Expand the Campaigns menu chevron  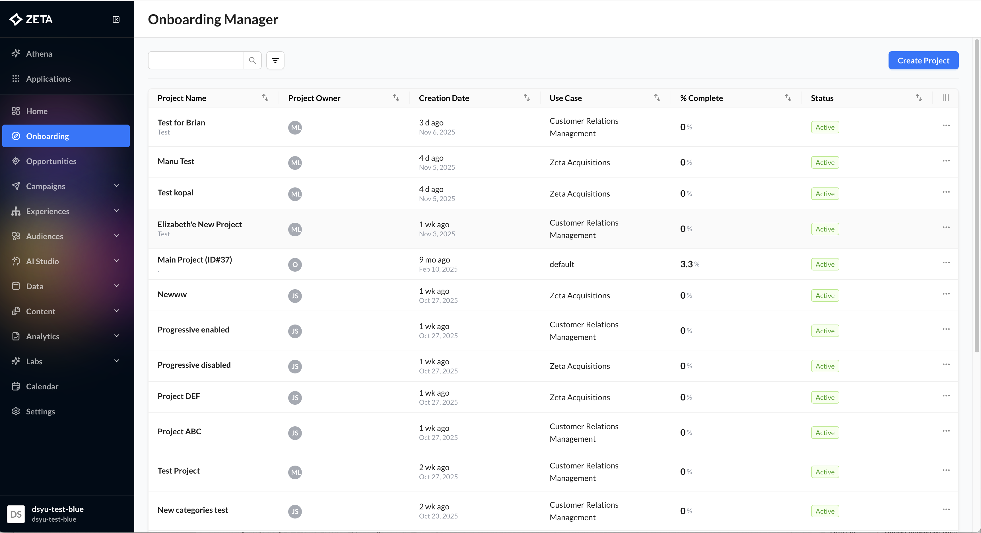[117, 186]
